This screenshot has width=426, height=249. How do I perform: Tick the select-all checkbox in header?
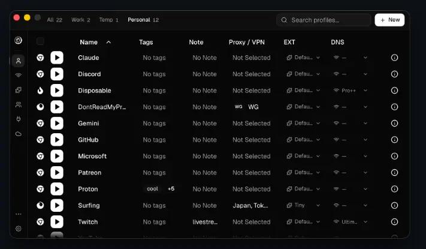[x=40, y=41]
